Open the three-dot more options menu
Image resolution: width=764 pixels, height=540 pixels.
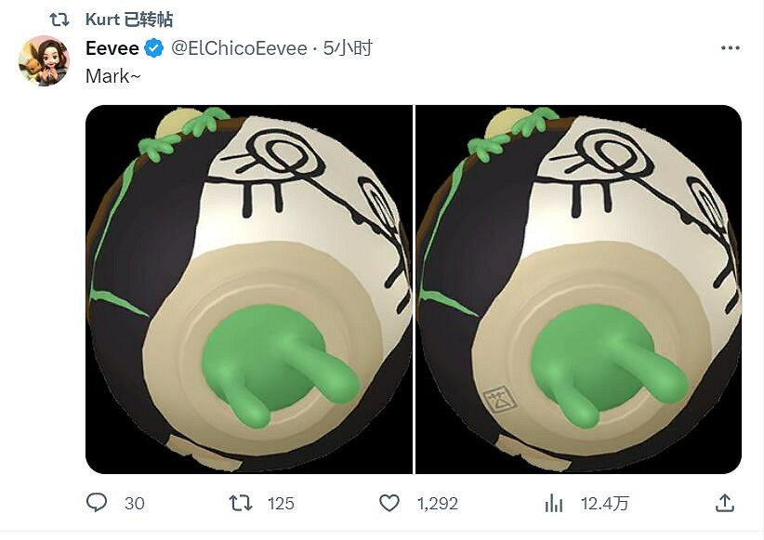731,48
